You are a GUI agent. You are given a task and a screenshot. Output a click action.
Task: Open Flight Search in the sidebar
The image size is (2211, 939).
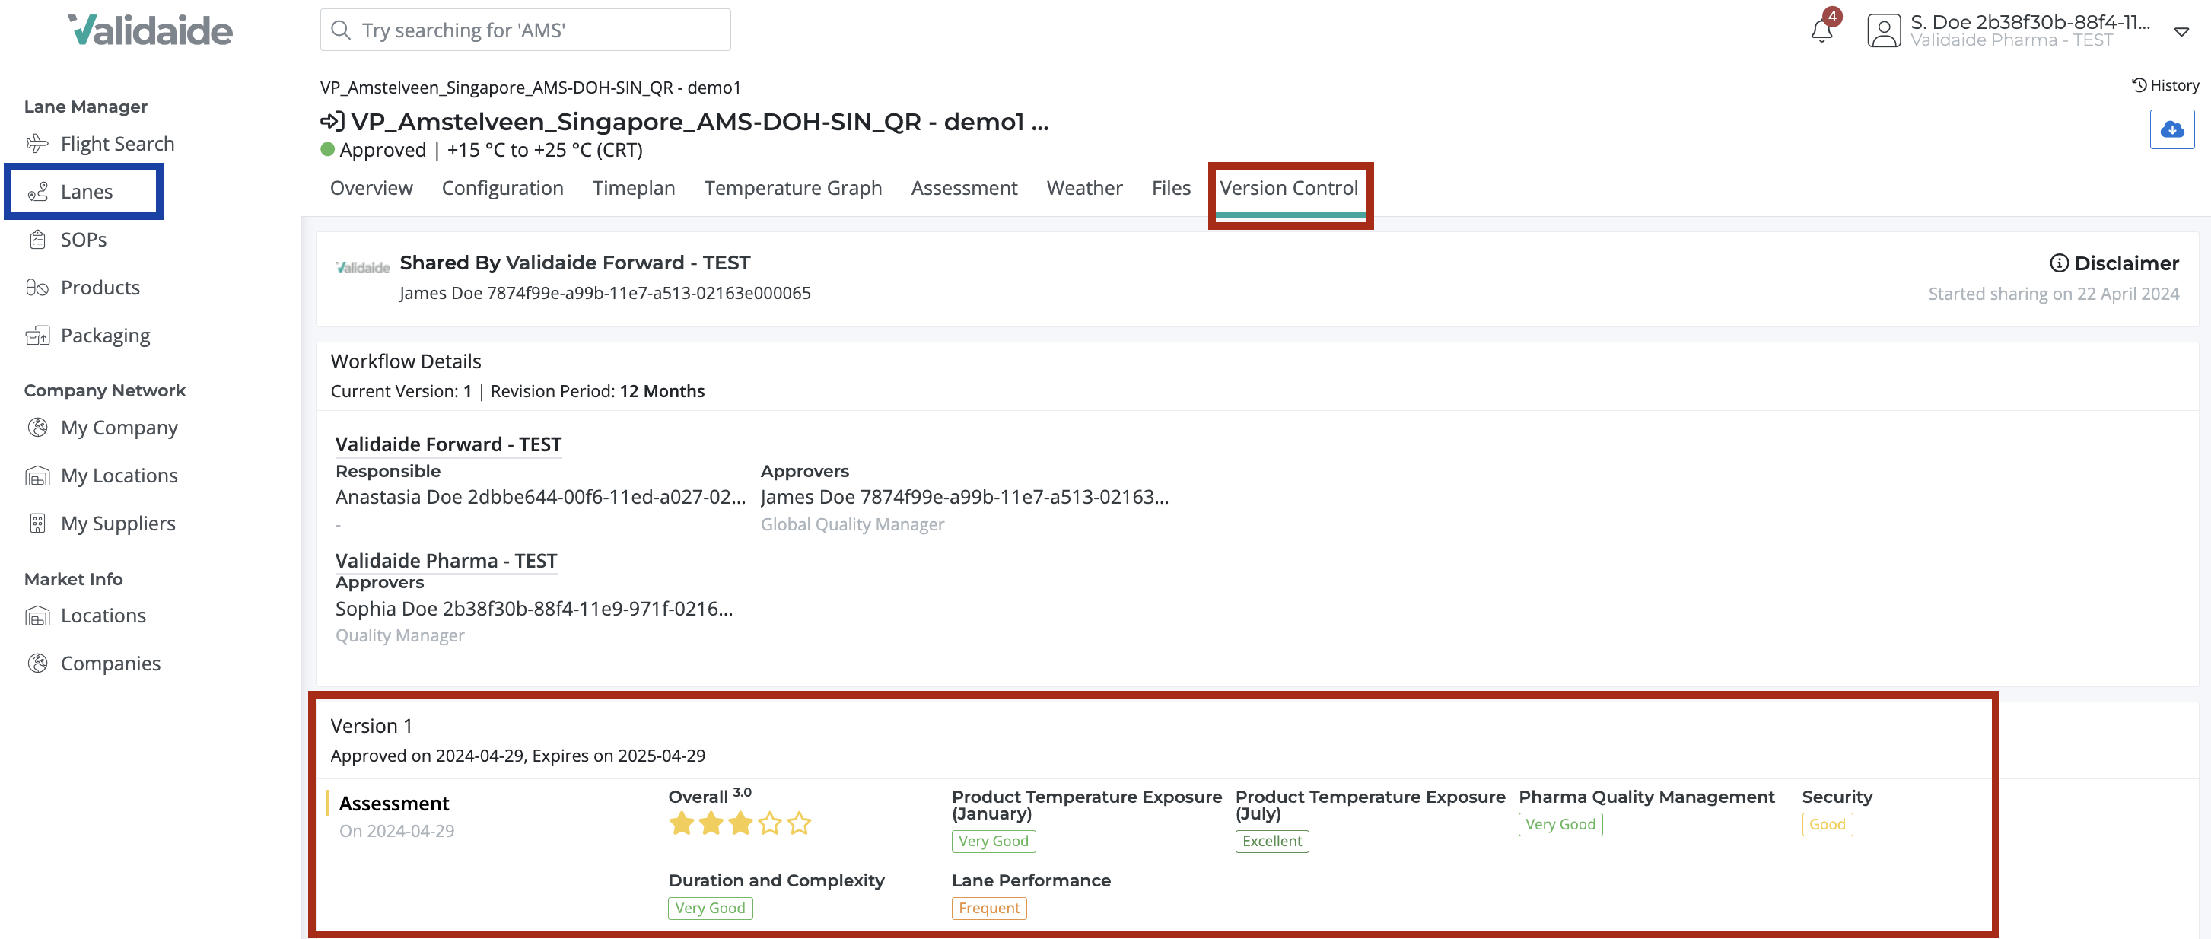(x=116, y=143)
